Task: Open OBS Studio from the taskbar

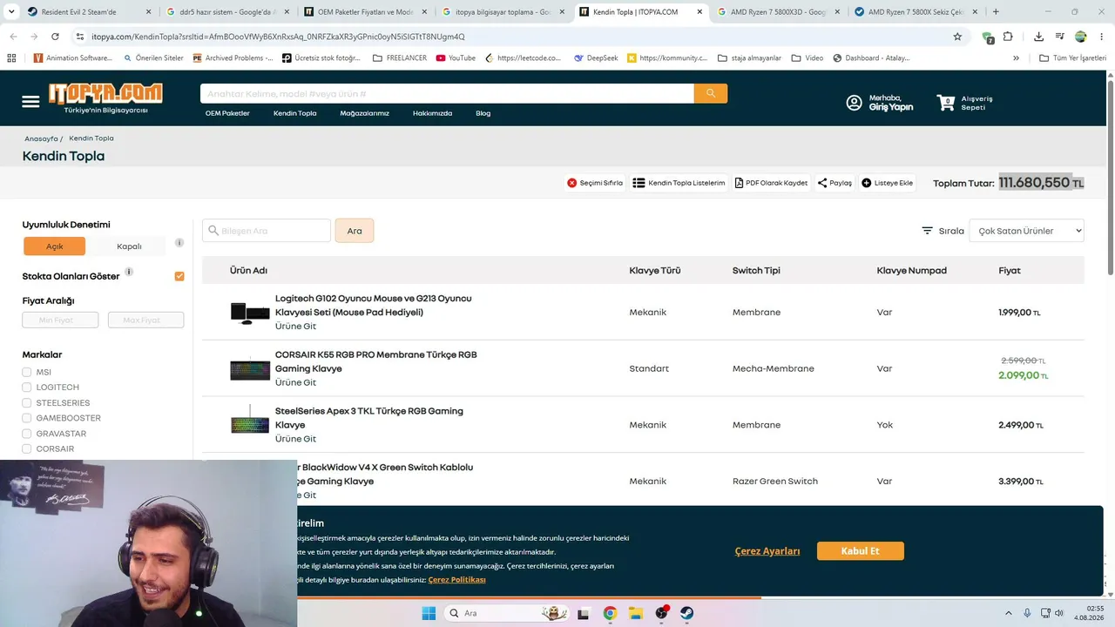Action: 662,613
